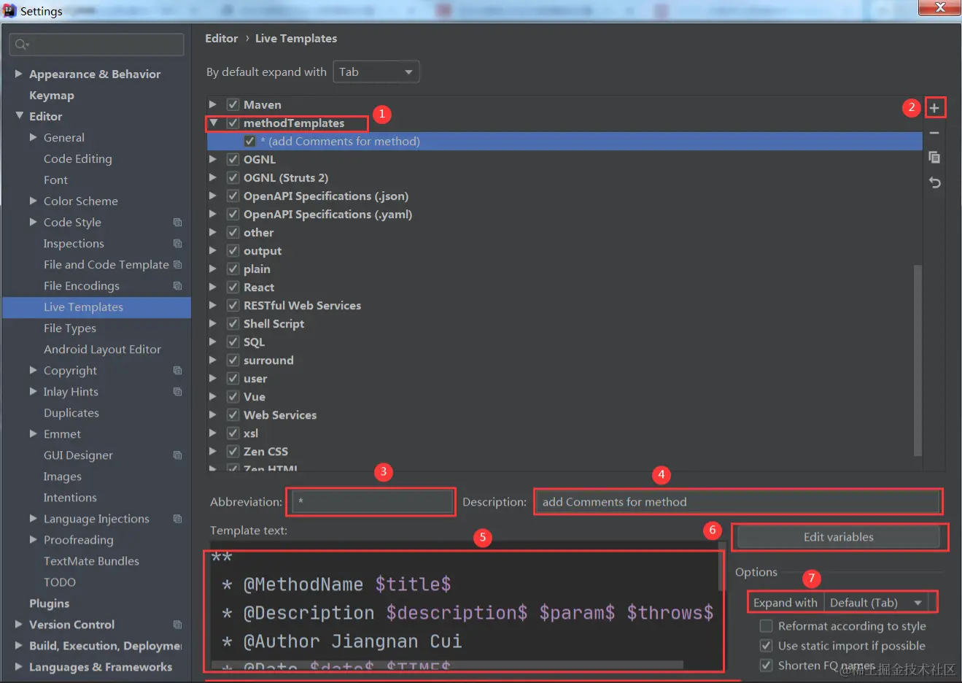The width and height of the screenshot is (962, 683).
Task: Uncheck the methodTemplates group checkbox
Action: click(233, 123)
